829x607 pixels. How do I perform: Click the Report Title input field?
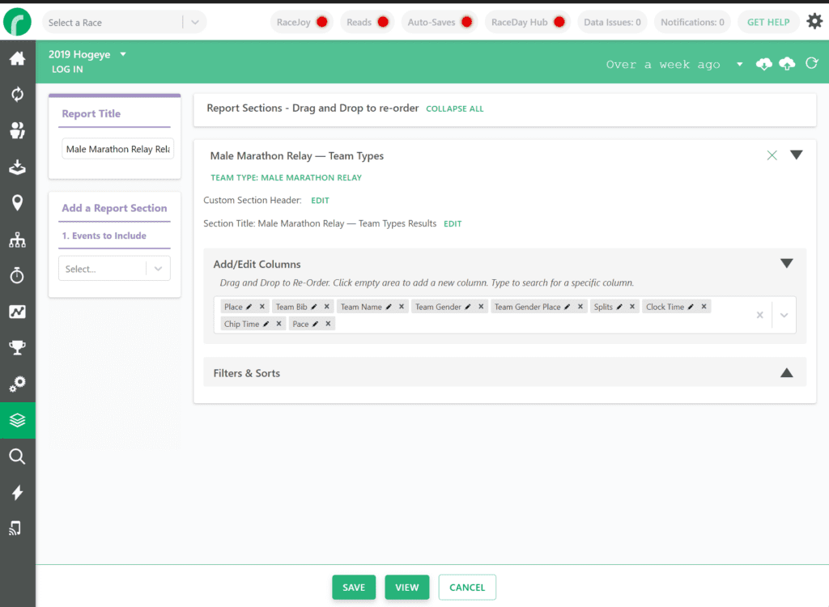(x=118, y=149)
